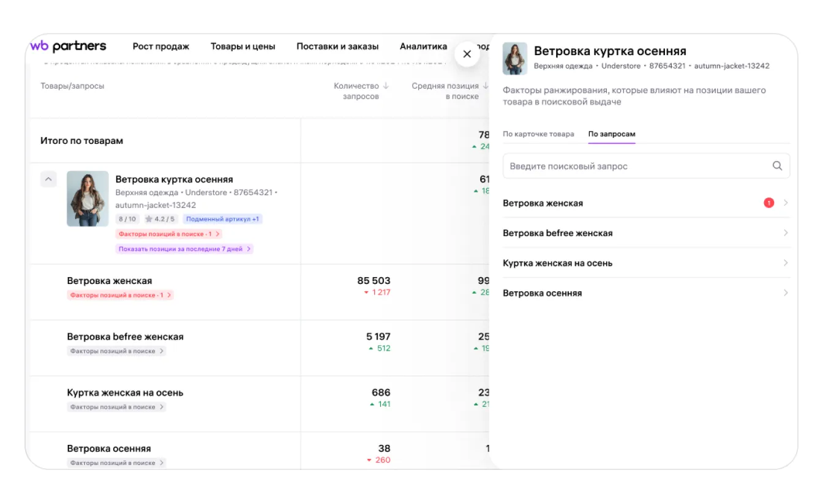The image size is (823, 503).
Task: Open the Рост продаж menu
Action: (161, 47)
